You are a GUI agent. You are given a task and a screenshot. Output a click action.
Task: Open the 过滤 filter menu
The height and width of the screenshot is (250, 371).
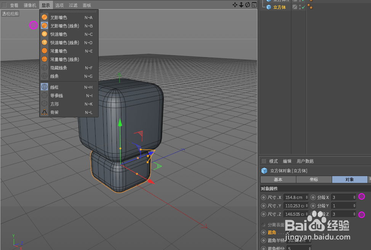coord(73,5)
